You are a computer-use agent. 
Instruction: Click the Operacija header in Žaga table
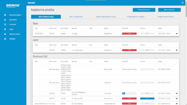(74, 28)
